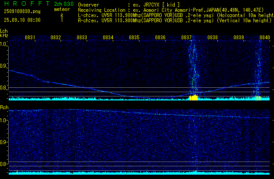The height and width of the screenshot is (179, 274).
Task: Select the 0837 time marker
Action: pyautogui.click(x=186, y=38)
